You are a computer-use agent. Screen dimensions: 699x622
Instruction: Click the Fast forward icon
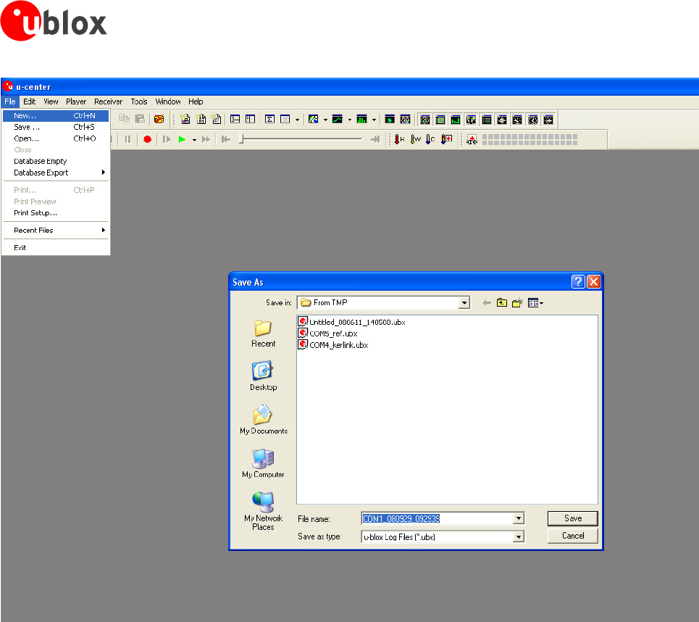206,140
